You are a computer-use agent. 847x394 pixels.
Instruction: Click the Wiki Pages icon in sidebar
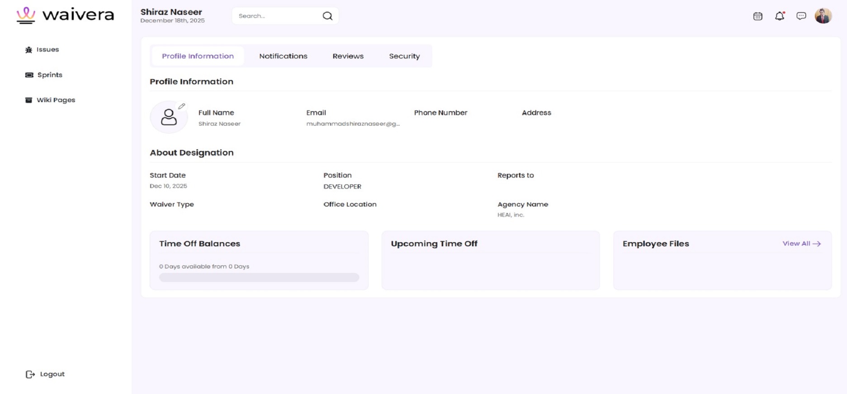point(29,100)
